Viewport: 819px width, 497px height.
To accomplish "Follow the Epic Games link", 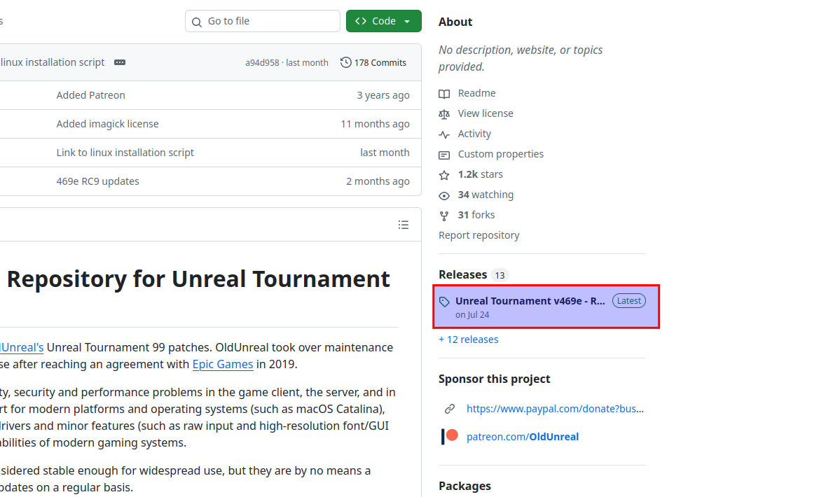I will 223,364.
